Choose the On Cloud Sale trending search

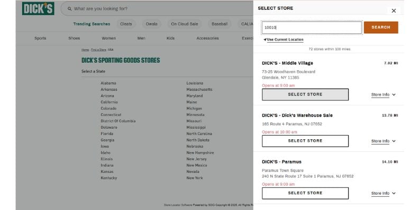point(185,24)
